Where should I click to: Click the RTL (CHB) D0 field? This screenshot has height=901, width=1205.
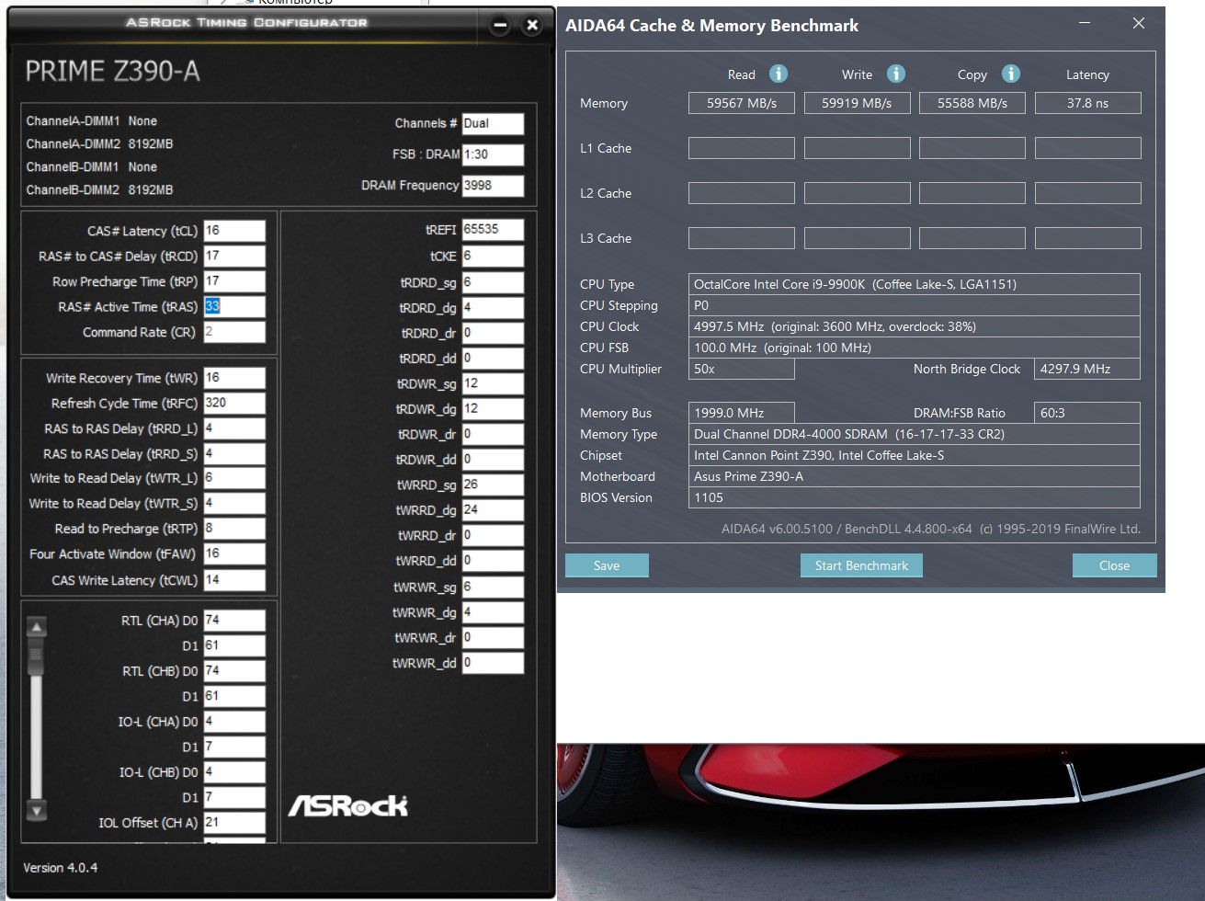tap(234, 671)
